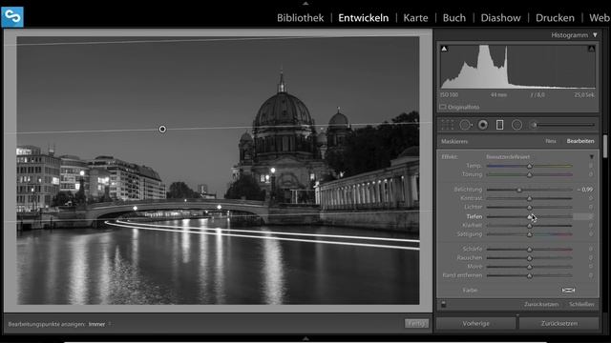
Task: Click the Lichter slider handle
Action: tap(529, 208)
